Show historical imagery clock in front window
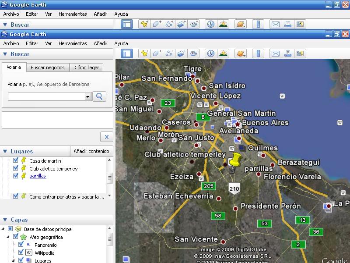 pyautogui.click(x=211, y=53)
